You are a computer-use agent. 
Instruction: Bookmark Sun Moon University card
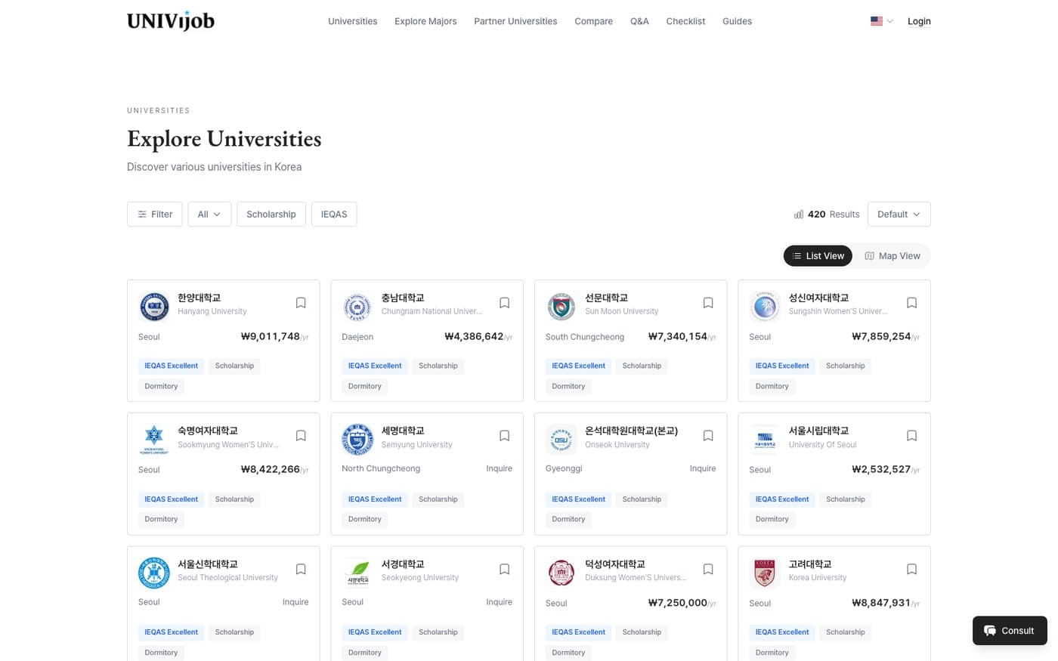pyautogui.click(x=708, y=303)
